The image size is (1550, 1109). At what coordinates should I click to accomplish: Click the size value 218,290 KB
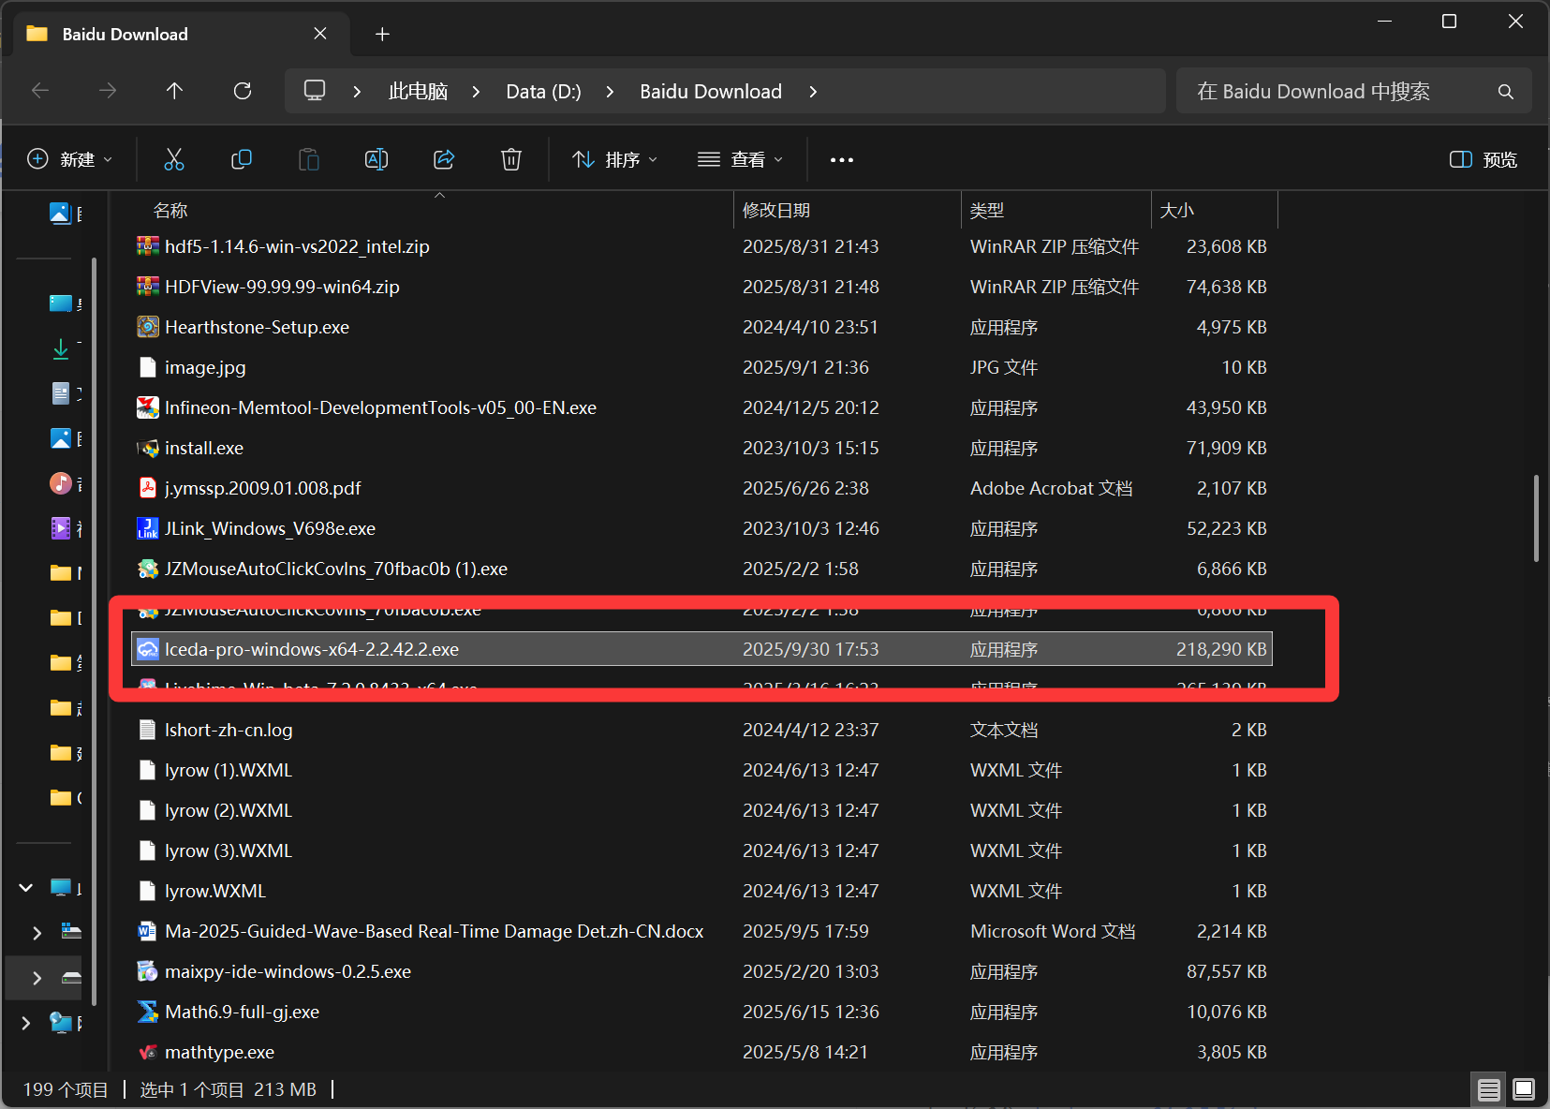[1221, 649]
